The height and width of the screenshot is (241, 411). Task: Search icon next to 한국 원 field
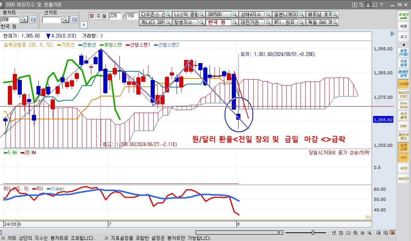pyautogui.click(x=235, y=23)
